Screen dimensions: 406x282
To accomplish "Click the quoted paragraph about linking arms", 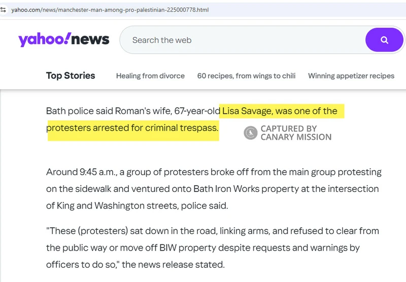I will (x=213, y=248).
